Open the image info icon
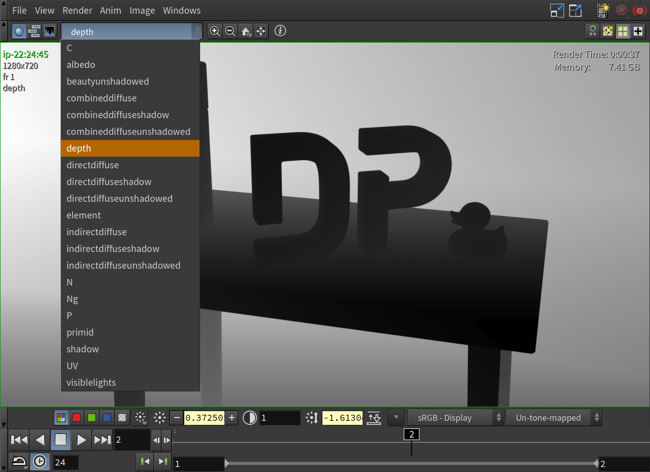This screenshot has width=650, height=472. point(280,31)
